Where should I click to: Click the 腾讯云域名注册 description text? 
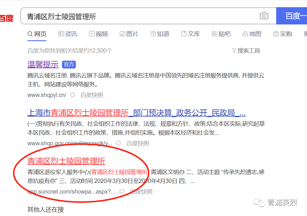tap(146, 80)
